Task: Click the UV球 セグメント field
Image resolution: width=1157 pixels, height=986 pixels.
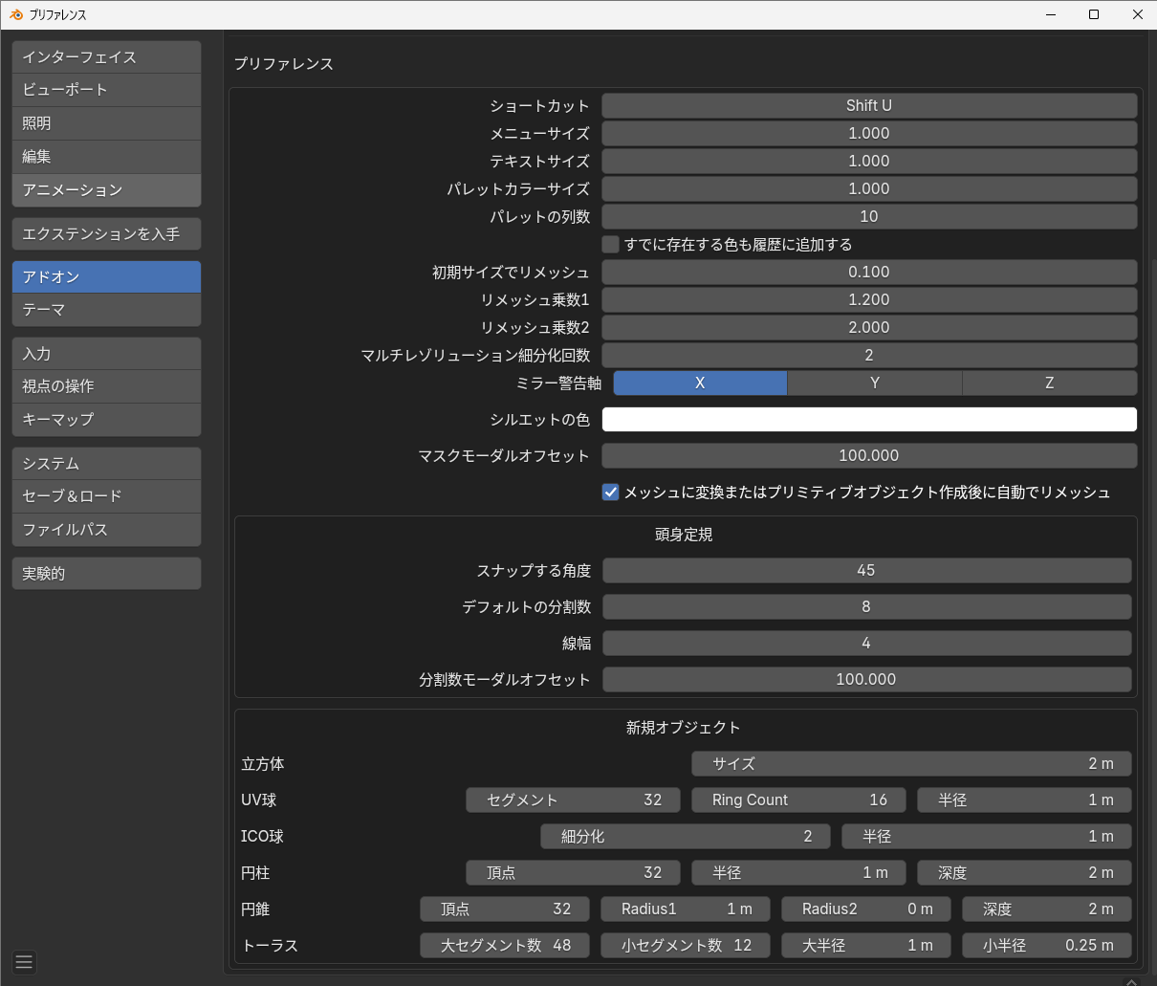Action: click(573, 800)
